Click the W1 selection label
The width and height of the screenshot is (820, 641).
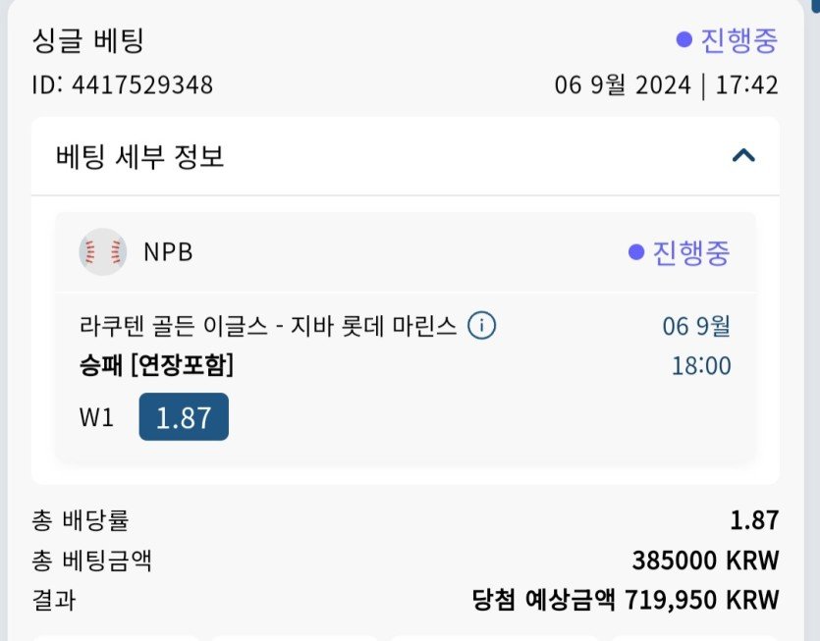[x=96, y=417]
